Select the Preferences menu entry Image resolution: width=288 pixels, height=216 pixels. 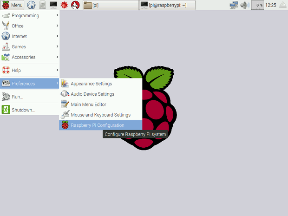30,84
